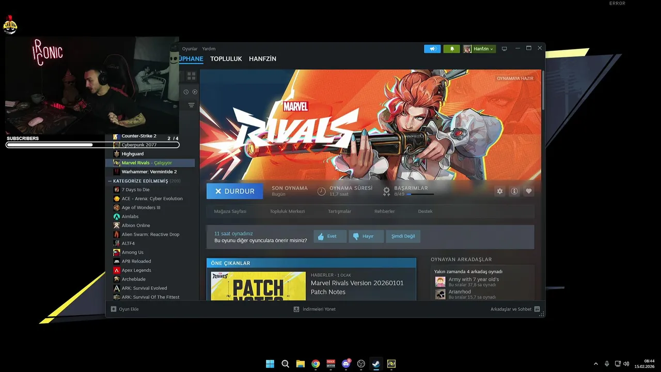Show hidden system tray icons chevron
Viewport: 661px width, 372px height.
click(x=596, y=364)
